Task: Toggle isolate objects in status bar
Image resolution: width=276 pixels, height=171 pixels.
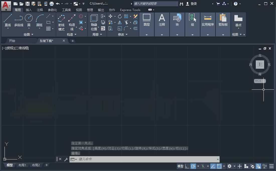Action: 264,166
